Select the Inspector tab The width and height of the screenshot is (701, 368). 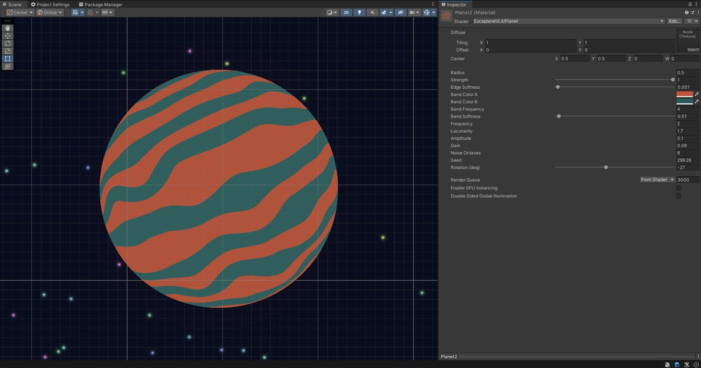[454, 4]
